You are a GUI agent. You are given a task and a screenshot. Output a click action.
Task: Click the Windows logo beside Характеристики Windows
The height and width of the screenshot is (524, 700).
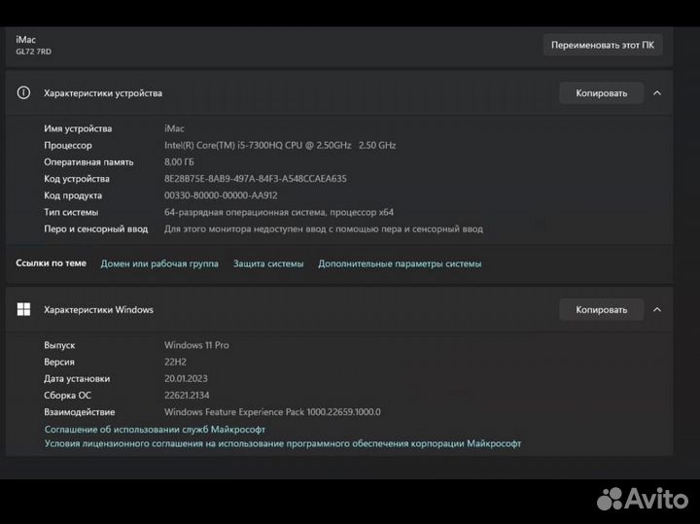tap(24, 310)
